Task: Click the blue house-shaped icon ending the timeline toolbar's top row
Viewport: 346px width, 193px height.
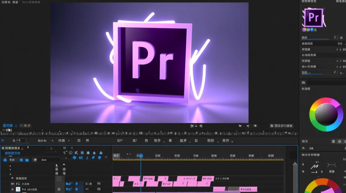Action: coord(101,153)
